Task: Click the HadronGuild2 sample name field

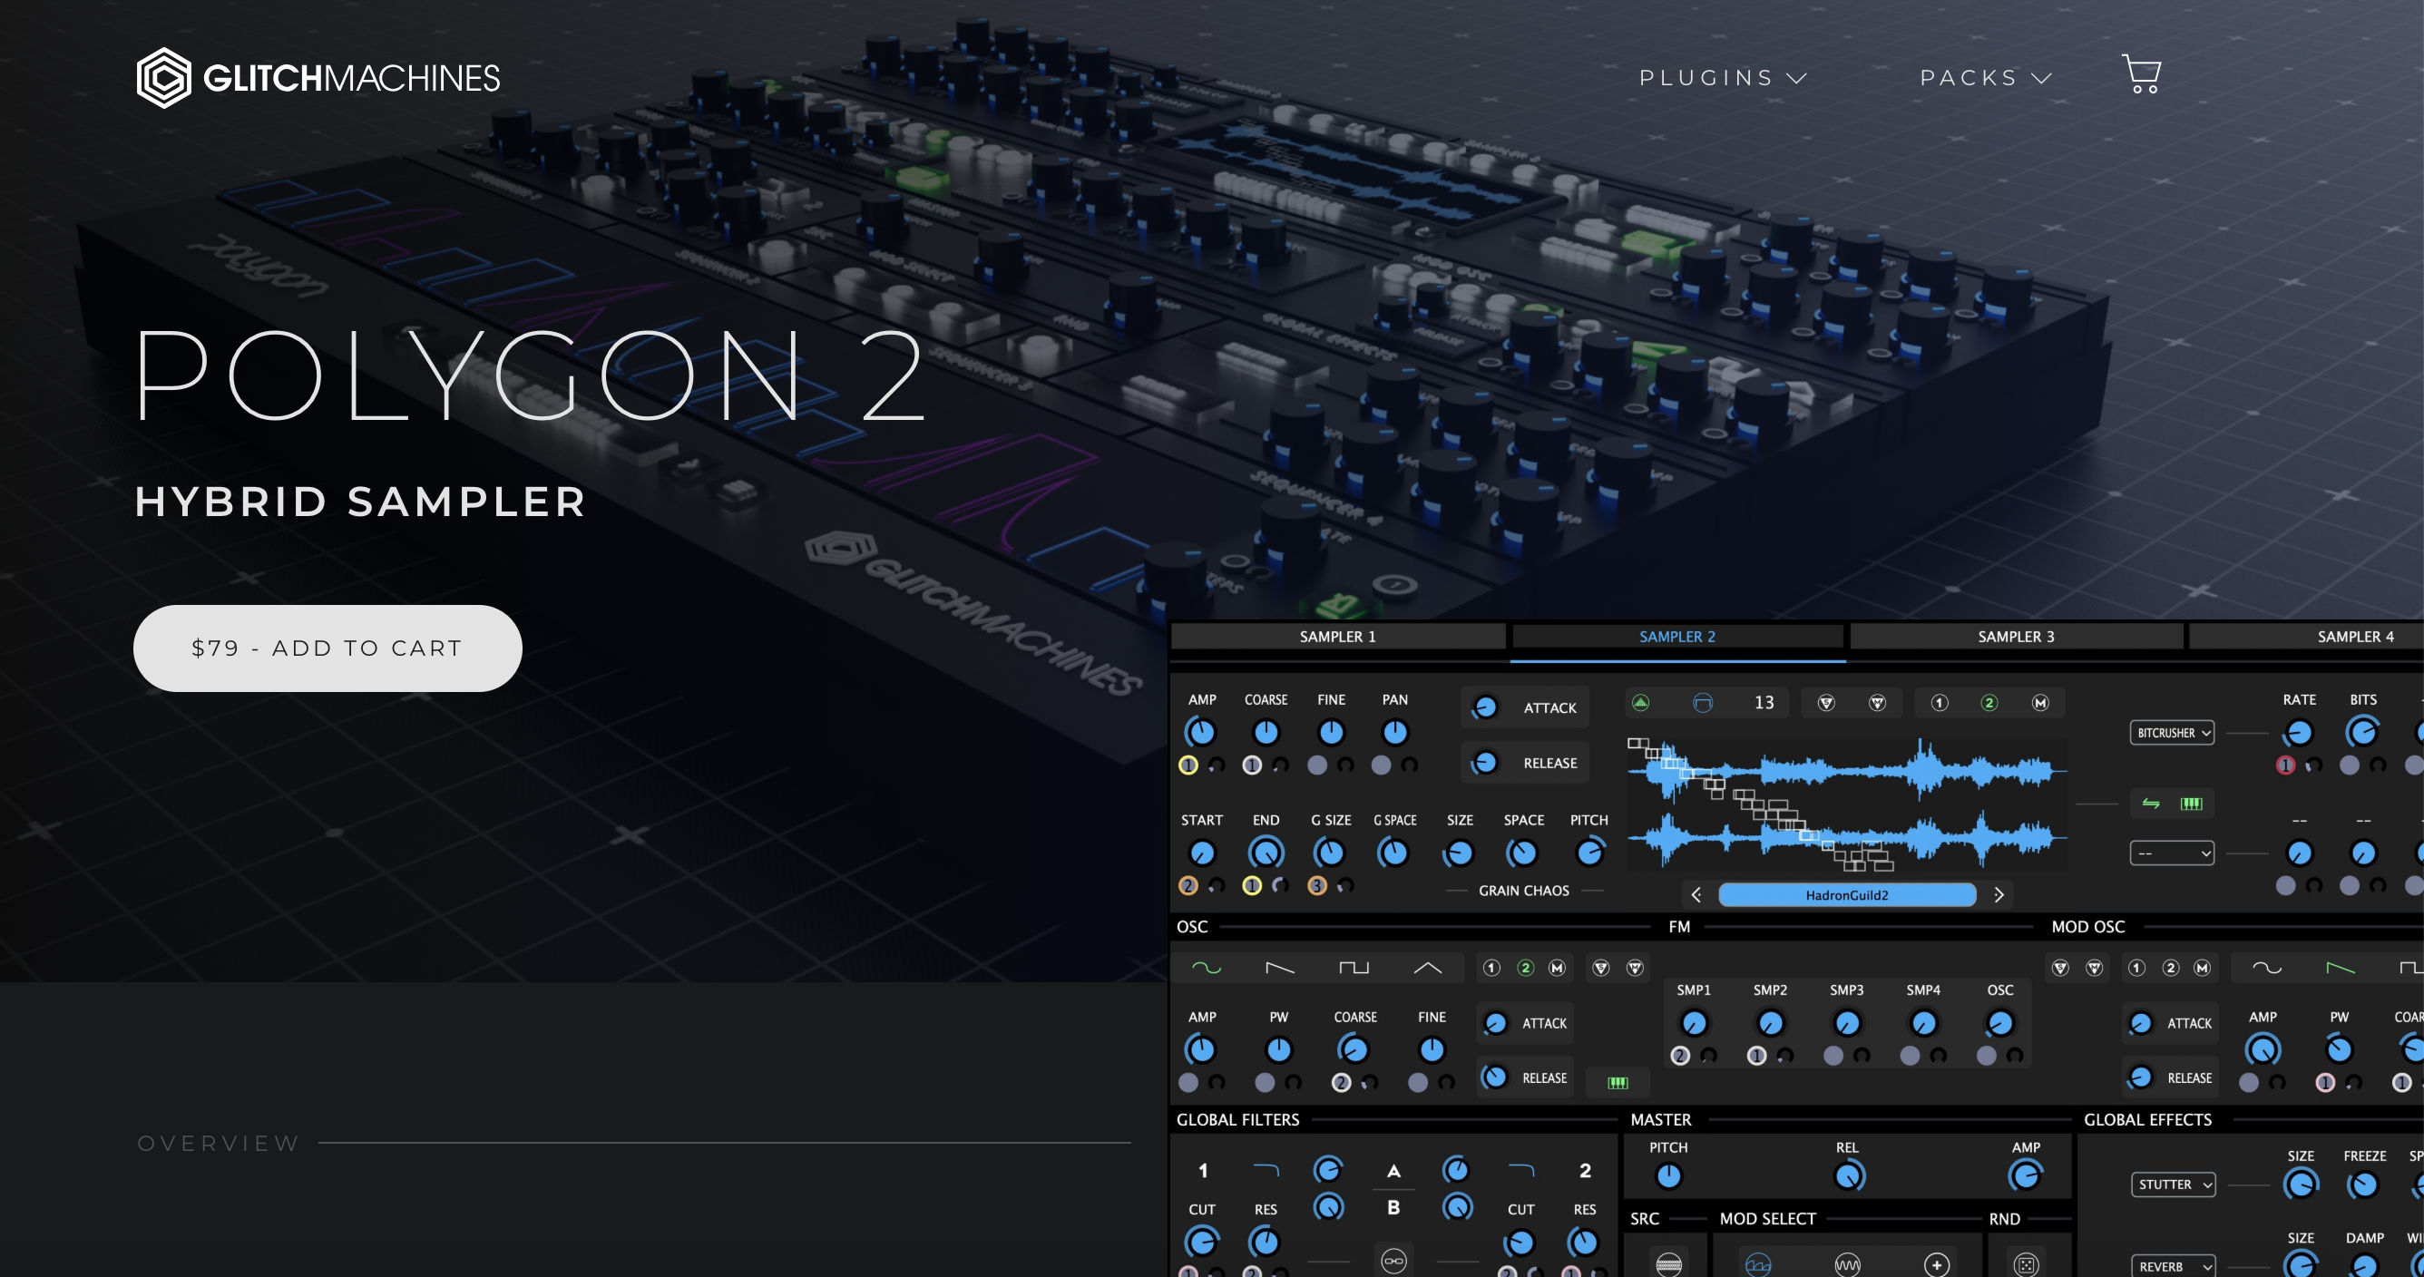Action: (1844, 895)
